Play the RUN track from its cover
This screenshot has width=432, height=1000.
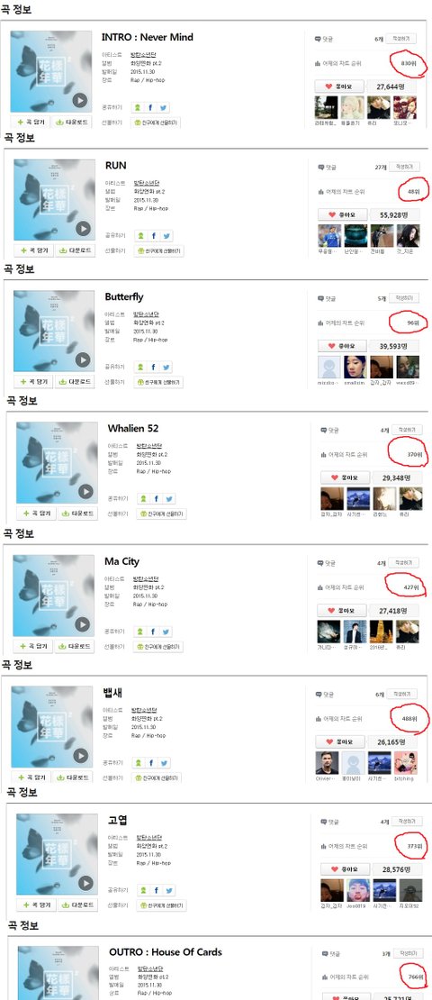[x=83, y=228]
